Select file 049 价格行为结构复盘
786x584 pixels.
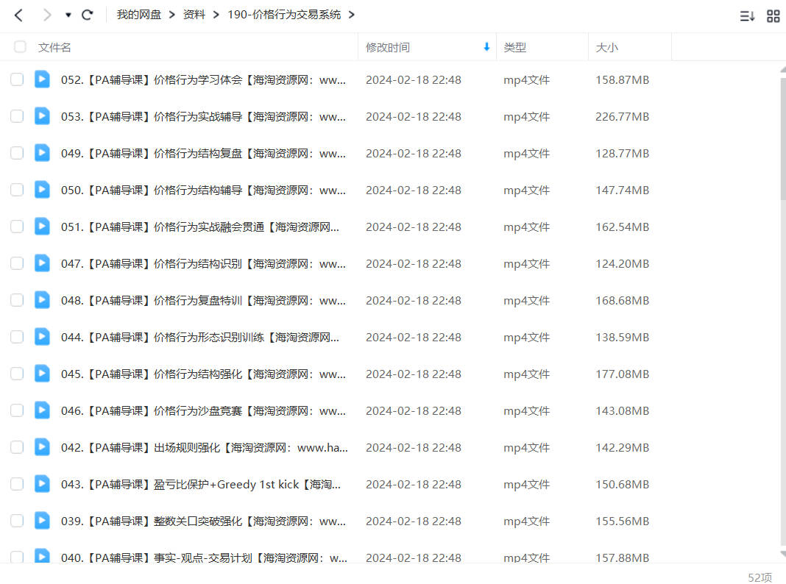[x=204, y=153]
